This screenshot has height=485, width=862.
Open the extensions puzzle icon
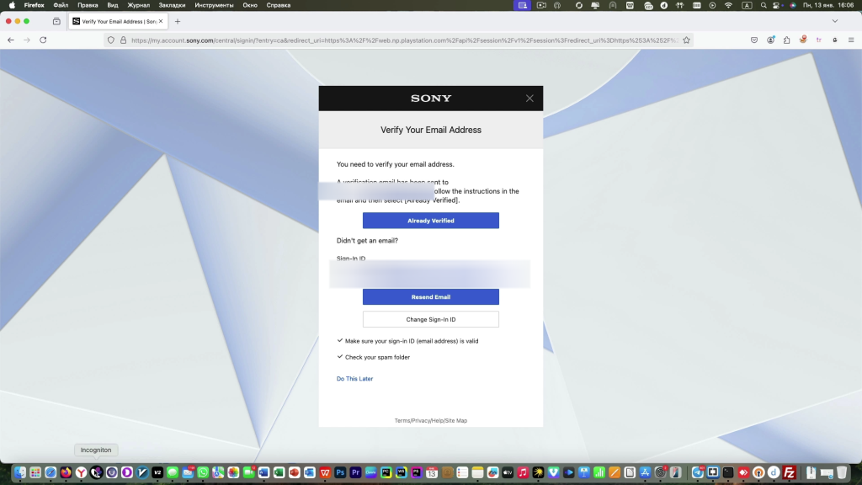click(x=786, y=40)
